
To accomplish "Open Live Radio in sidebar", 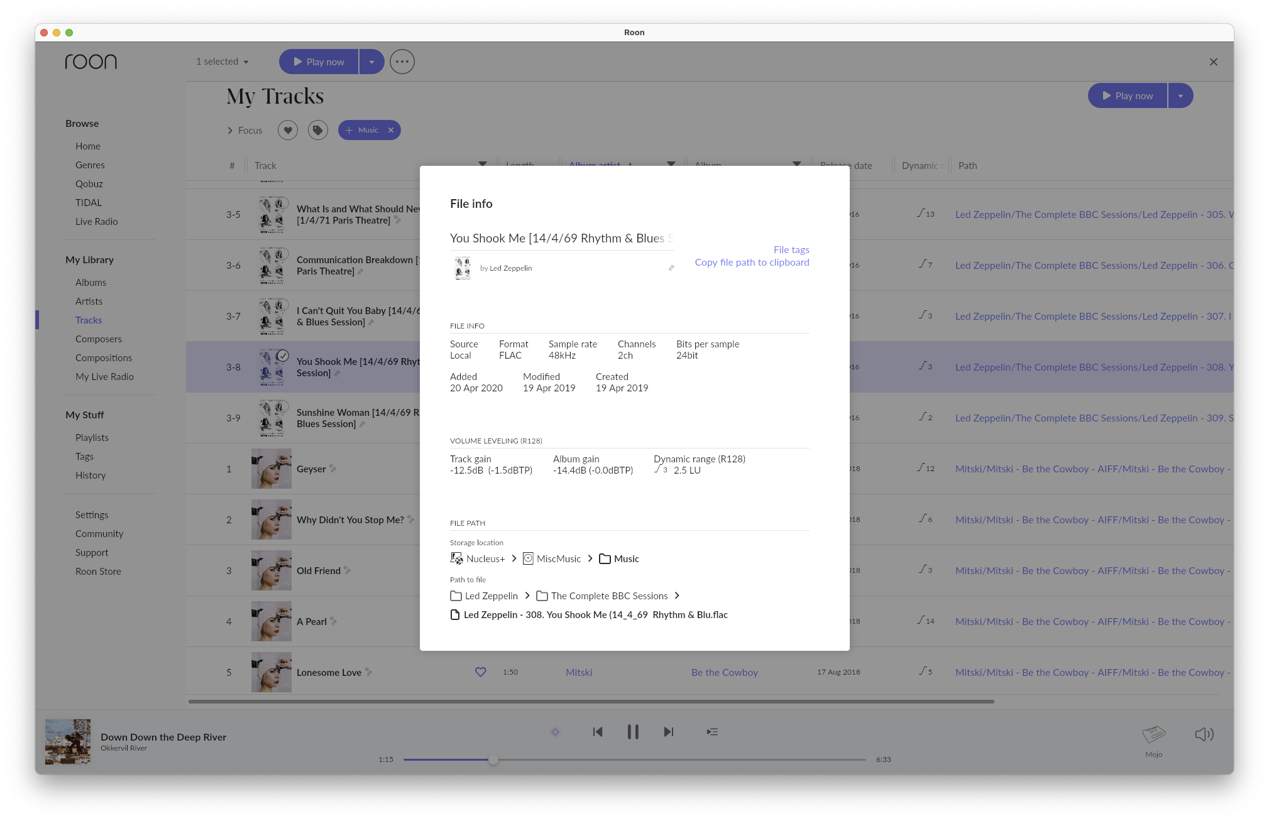I will [97, 221].
